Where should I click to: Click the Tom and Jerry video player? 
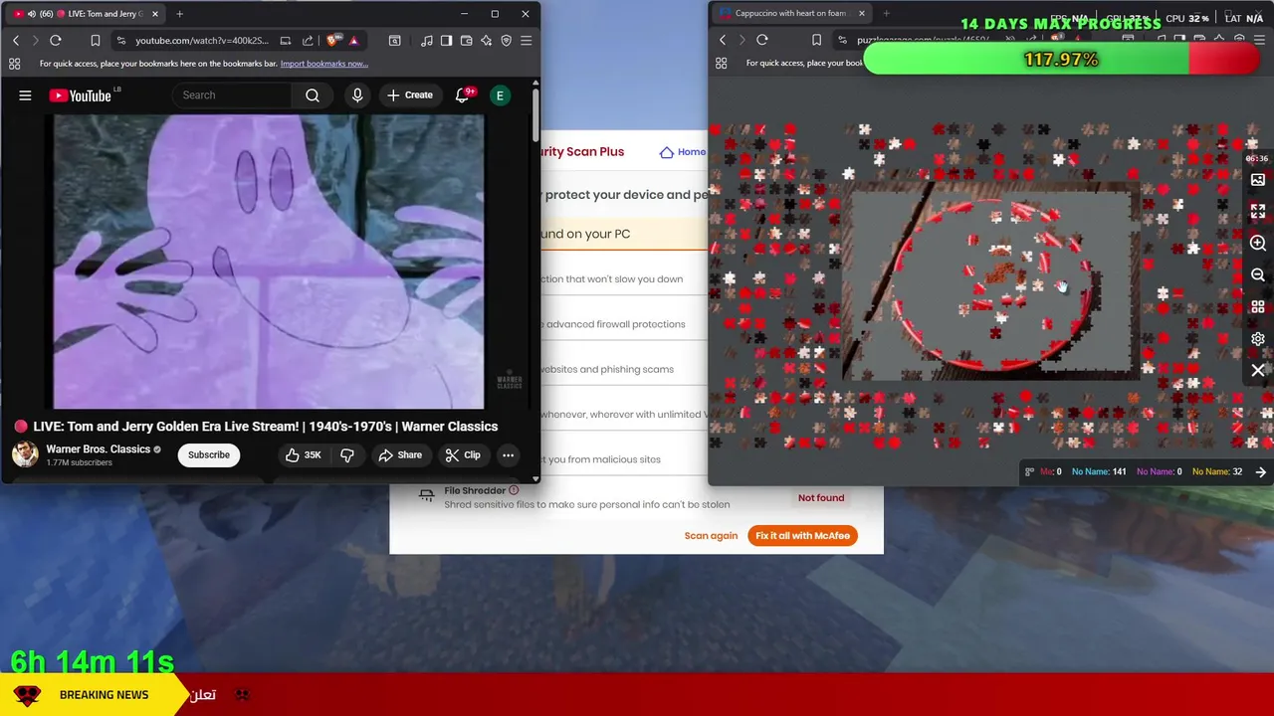[x=269, y=262]
